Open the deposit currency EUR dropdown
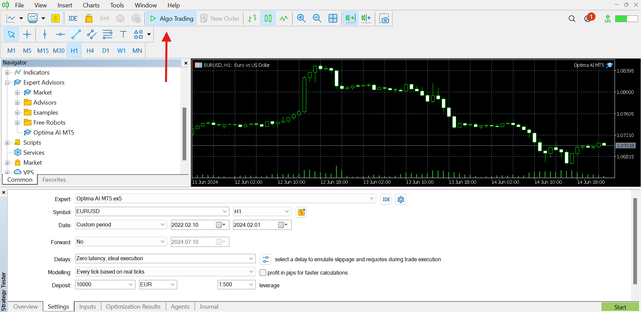The height and width of the screenshot is (312, 641). point(173,285)
